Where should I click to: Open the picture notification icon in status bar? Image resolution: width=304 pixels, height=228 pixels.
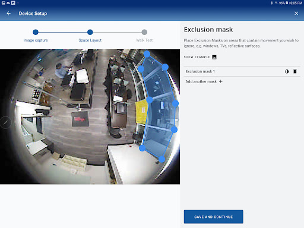pos(4,3)
